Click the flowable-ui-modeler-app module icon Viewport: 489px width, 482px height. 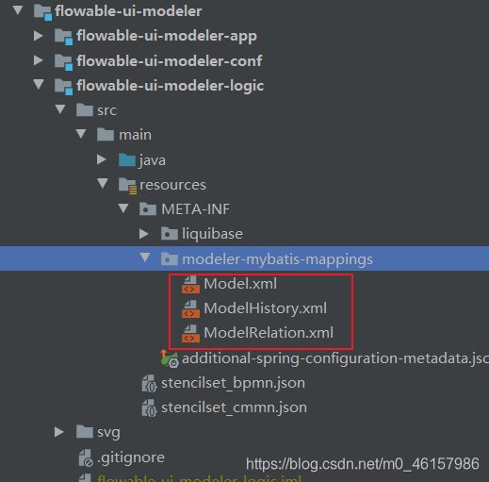(64, 37)
